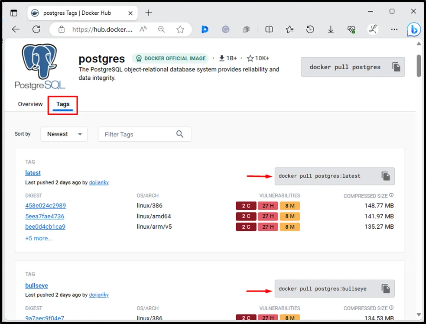
Task: Add page to favorites star icon
Action: (180, 29)
